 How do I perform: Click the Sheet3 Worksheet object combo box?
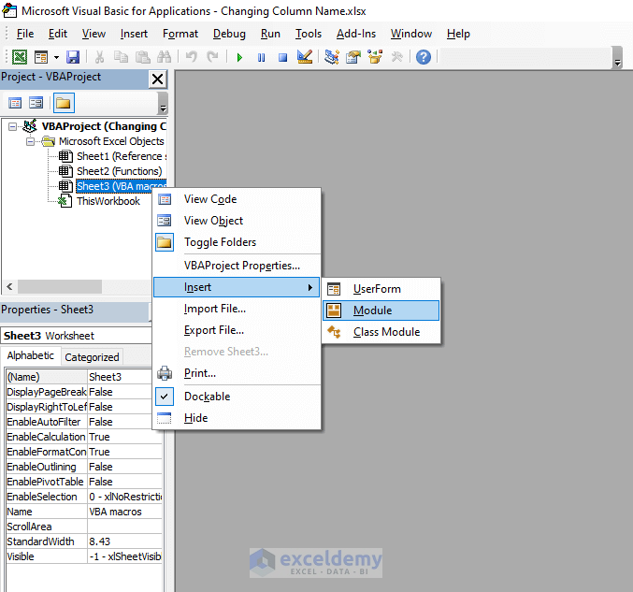coord(77,336)
